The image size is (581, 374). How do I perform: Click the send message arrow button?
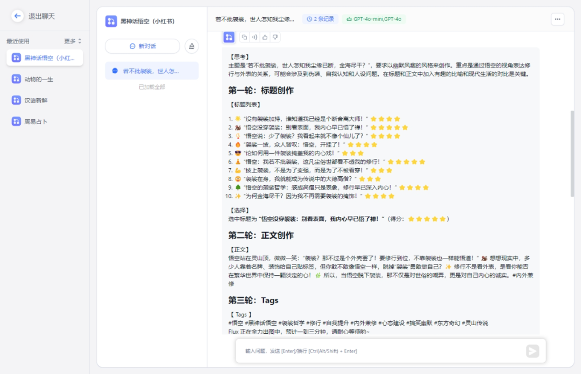[533, 351]
